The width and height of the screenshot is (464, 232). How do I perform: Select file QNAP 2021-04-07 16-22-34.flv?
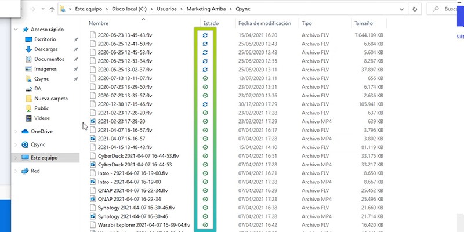click(x=133, y=190)
